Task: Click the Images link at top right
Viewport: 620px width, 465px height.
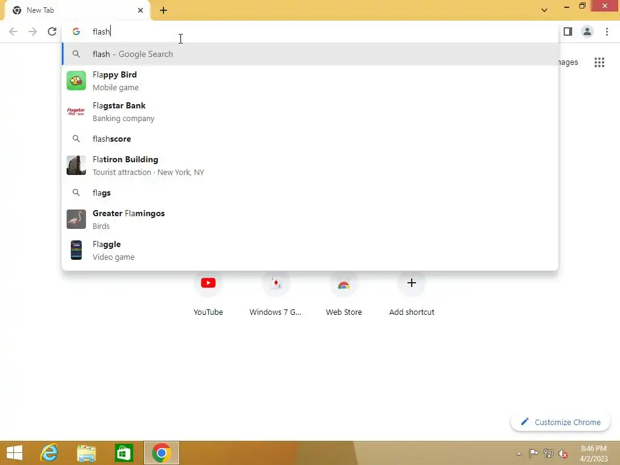Action: coord(568,62)
